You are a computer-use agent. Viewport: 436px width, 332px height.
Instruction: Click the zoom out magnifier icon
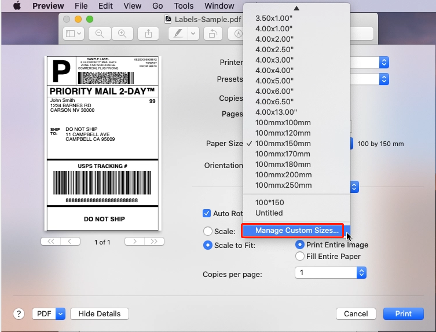coord(100,34)
